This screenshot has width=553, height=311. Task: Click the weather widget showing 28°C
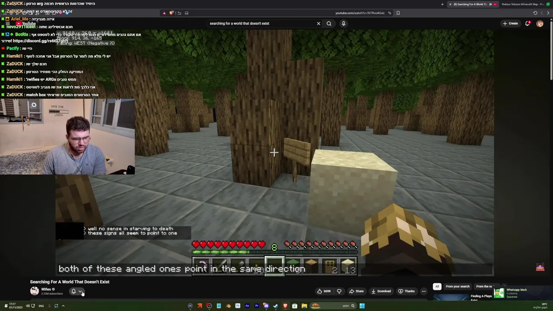[540, 306]
